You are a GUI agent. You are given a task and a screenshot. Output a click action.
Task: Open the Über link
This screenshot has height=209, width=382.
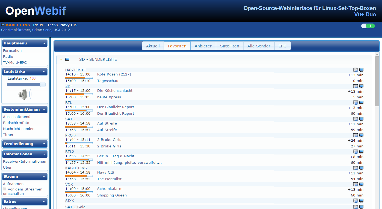tap(7, 167)
